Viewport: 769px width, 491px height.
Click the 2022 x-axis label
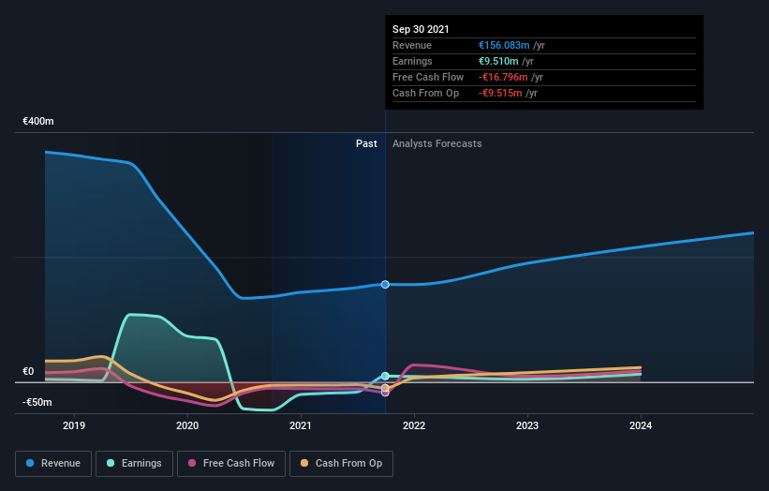pyautogui.click(x=414, y=425)
